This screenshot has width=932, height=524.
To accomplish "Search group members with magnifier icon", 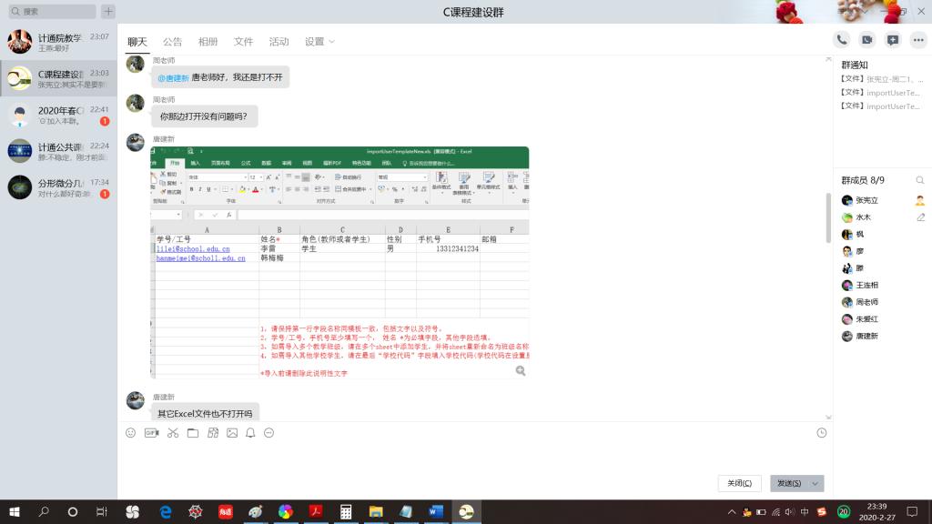I will pyautogui.click(x=920, y=180).
